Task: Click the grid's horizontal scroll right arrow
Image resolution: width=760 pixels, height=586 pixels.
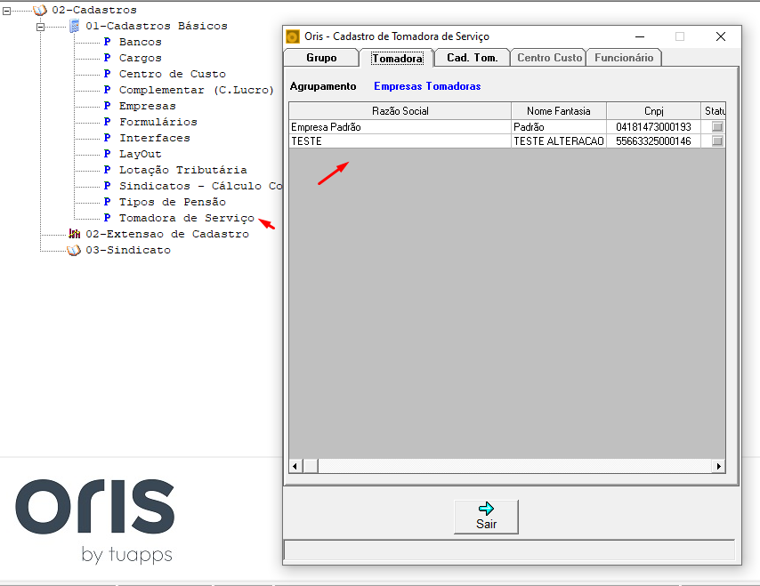Action: [718, 466]
